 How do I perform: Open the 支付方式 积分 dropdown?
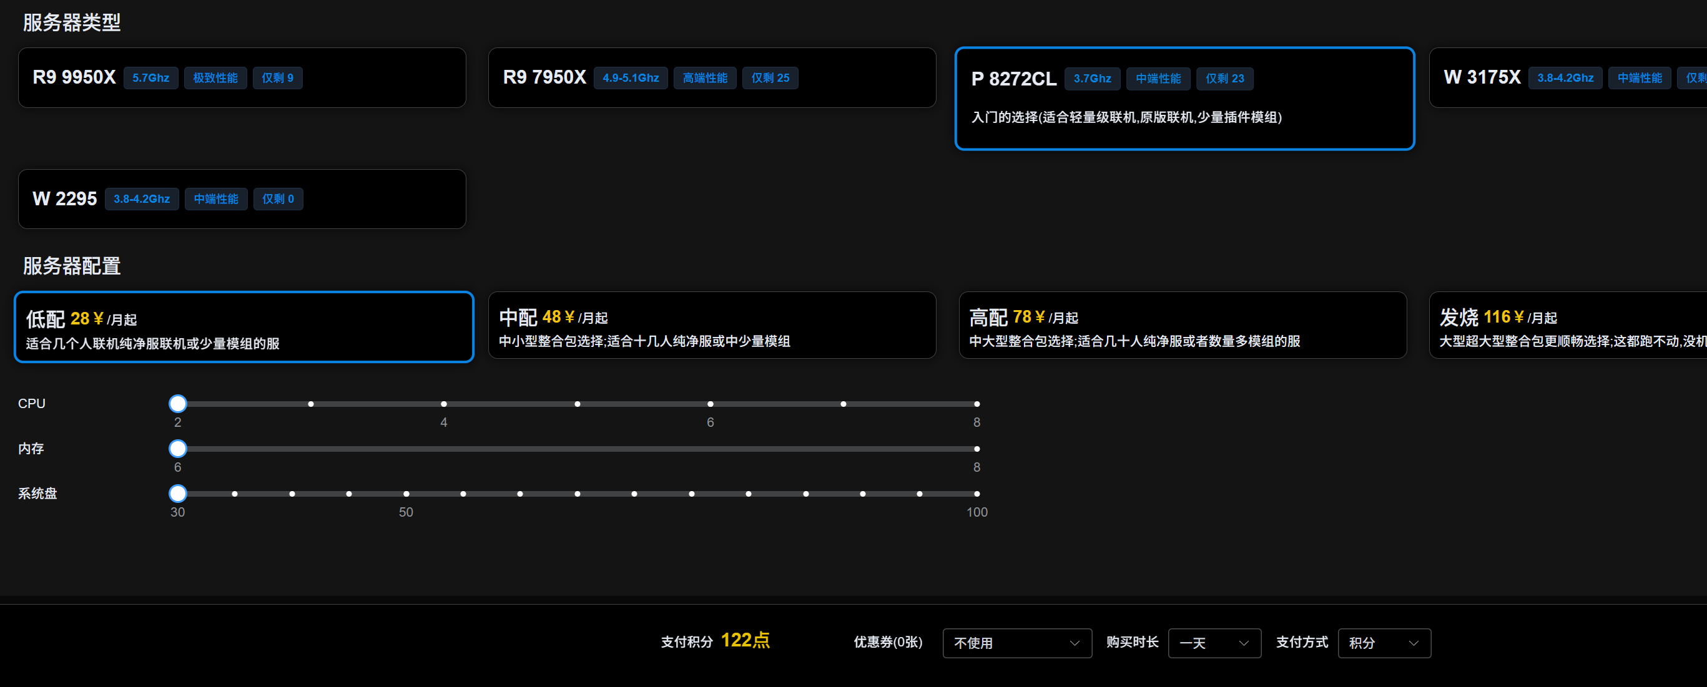point(1384,643)
